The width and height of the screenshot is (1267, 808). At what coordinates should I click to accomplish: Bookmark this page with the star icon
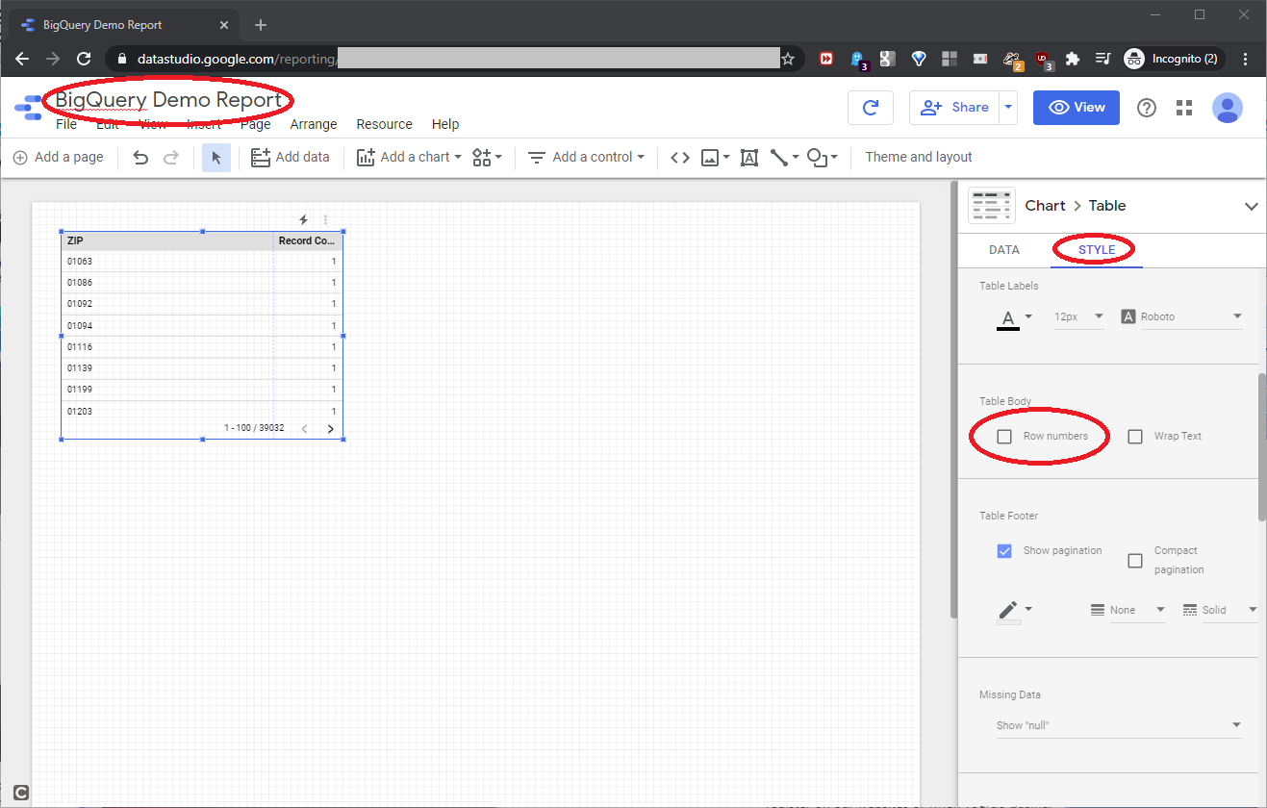pyautogui.click(x=788, y=59)
